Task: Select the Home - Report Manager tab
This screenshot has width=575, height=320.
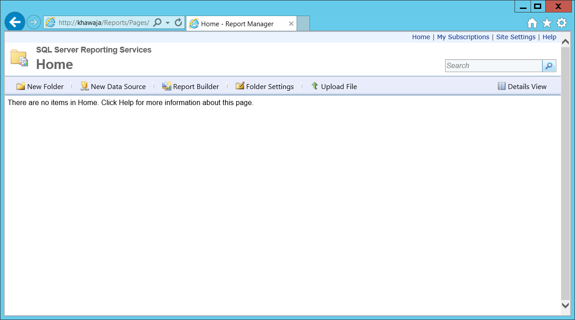Action: pyautogui.click(x=241, y=24)
